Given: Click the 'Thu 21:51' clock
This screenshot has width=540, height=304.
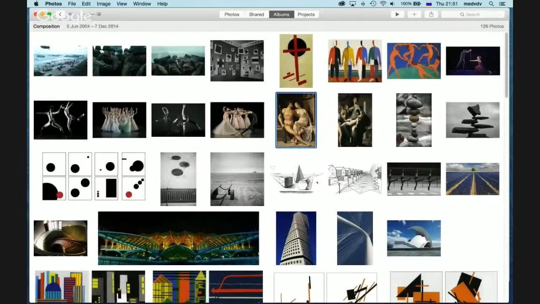Looking at the screenshot, I should click(447, 4).
